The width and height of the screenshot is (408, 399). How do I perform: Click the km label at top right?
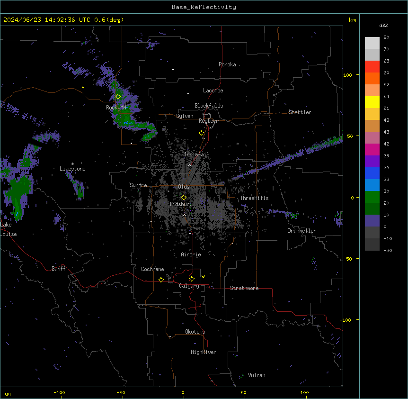pos(352,20)
